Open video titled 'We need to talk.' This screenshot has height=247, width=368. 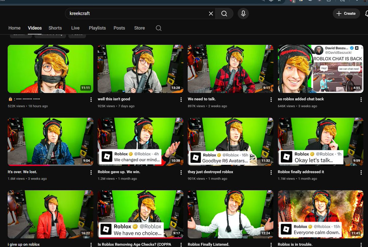(202, 99)
